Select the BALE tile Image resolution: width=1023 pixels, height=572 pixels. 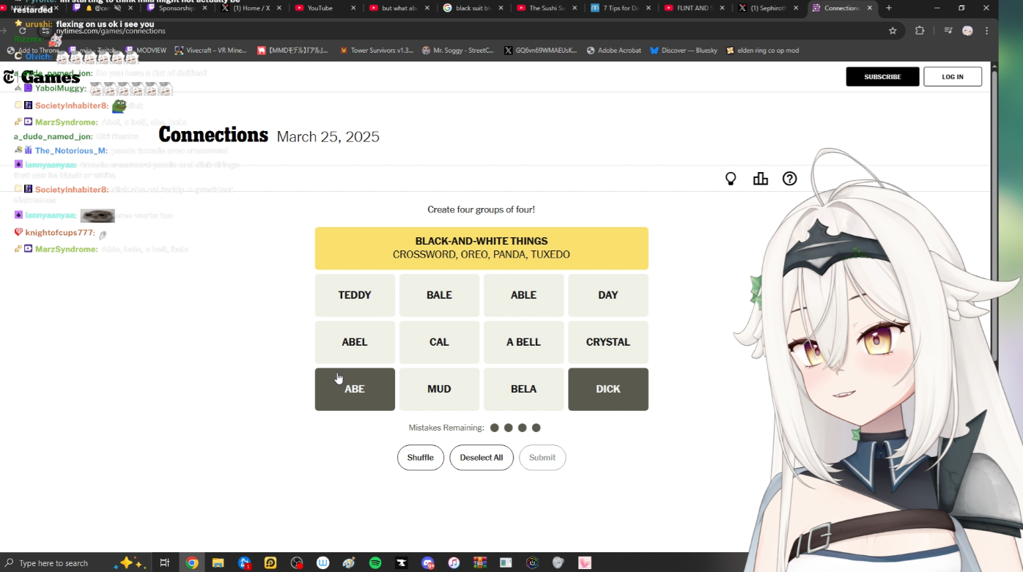tap(439, 295)
